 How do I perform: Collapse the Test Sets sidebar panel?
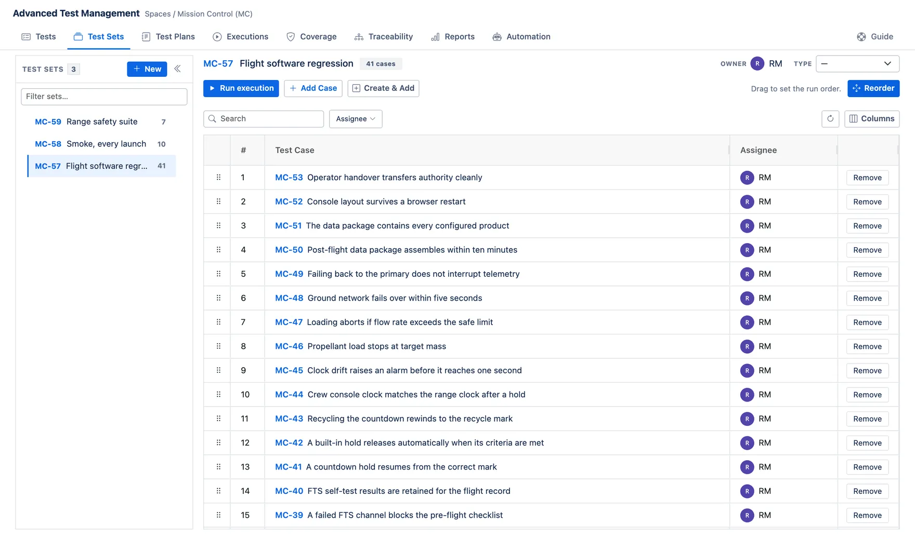coord(178,69)
